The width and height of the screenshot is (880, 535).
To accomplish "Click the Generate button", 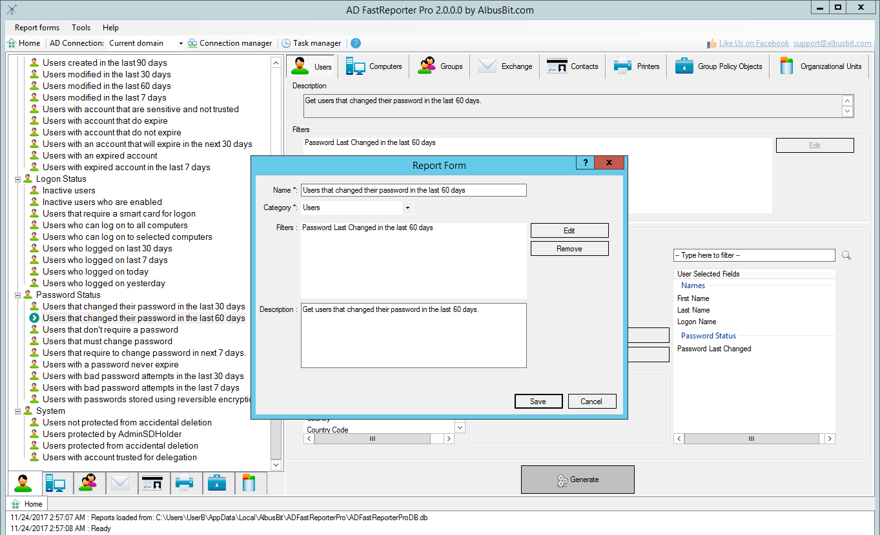I will [578, 480].
